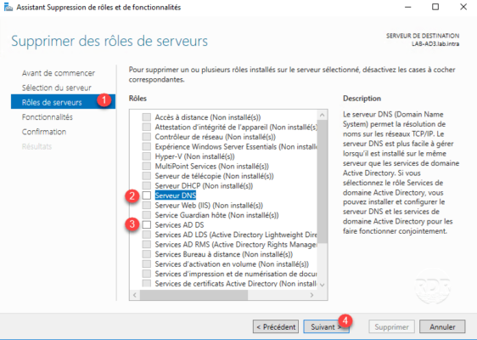Viewport: 477px width, 340px height.
Task: Select the Services AD DS role text
Action: (x=179, y=225)
